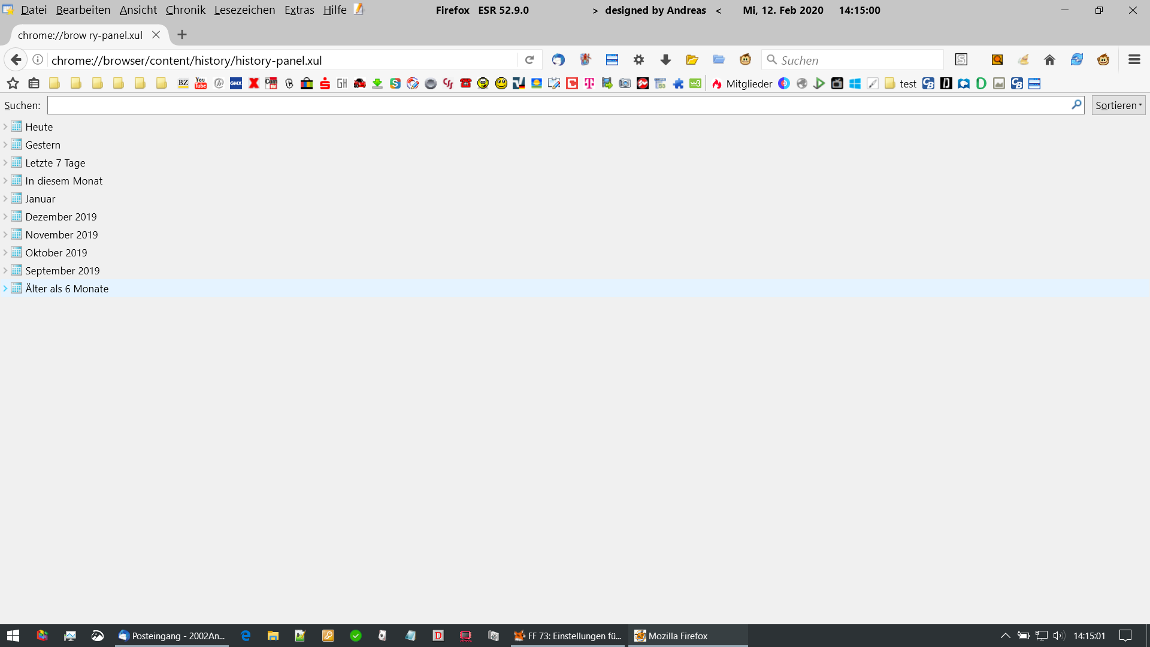The image size is (1150, 647).
Task: Expand the Dezember 2019 history folder
Action: click(x=5, y=217)
